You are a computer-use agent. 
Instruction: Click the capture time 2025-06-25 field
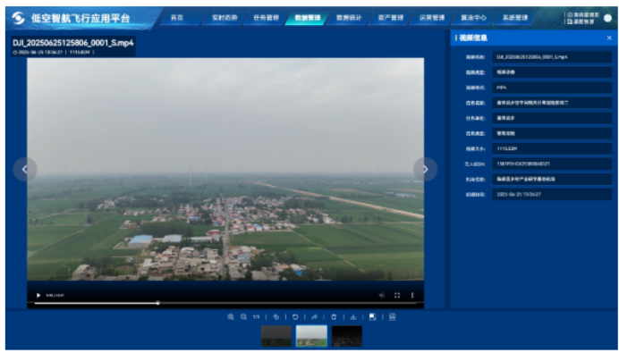(x=552, y=195)
